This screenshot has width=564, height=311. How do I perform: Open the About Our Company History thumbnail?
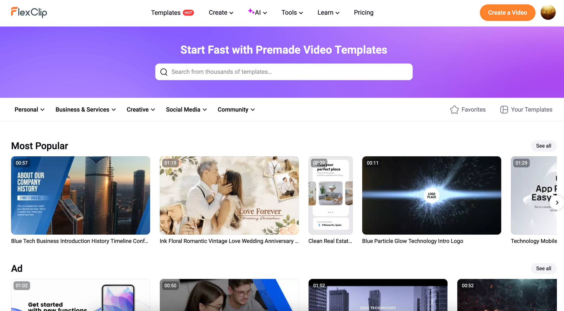[81, 196]
